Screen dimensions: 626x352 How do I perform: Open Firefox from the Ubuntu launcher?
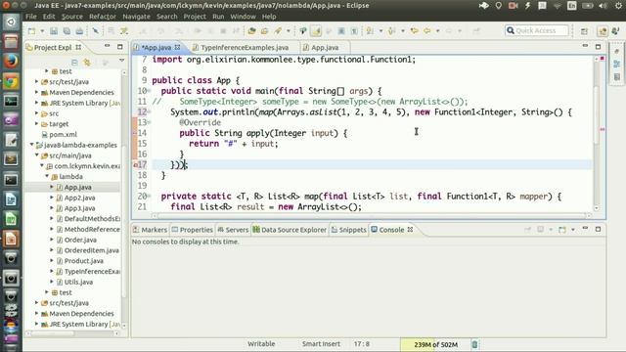pyautogui.click(x=11, y=61)
